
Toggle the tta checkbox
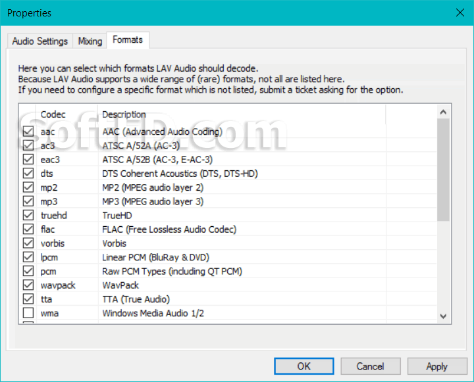[x=28, y=299]
